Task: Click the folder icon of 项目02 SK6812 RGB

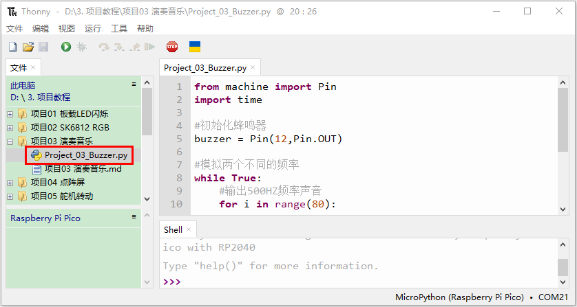Action: 23,128
